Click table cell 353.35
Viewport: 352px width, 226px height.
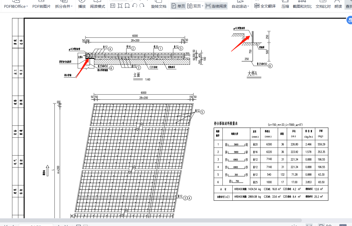click(x=321, y=152)
